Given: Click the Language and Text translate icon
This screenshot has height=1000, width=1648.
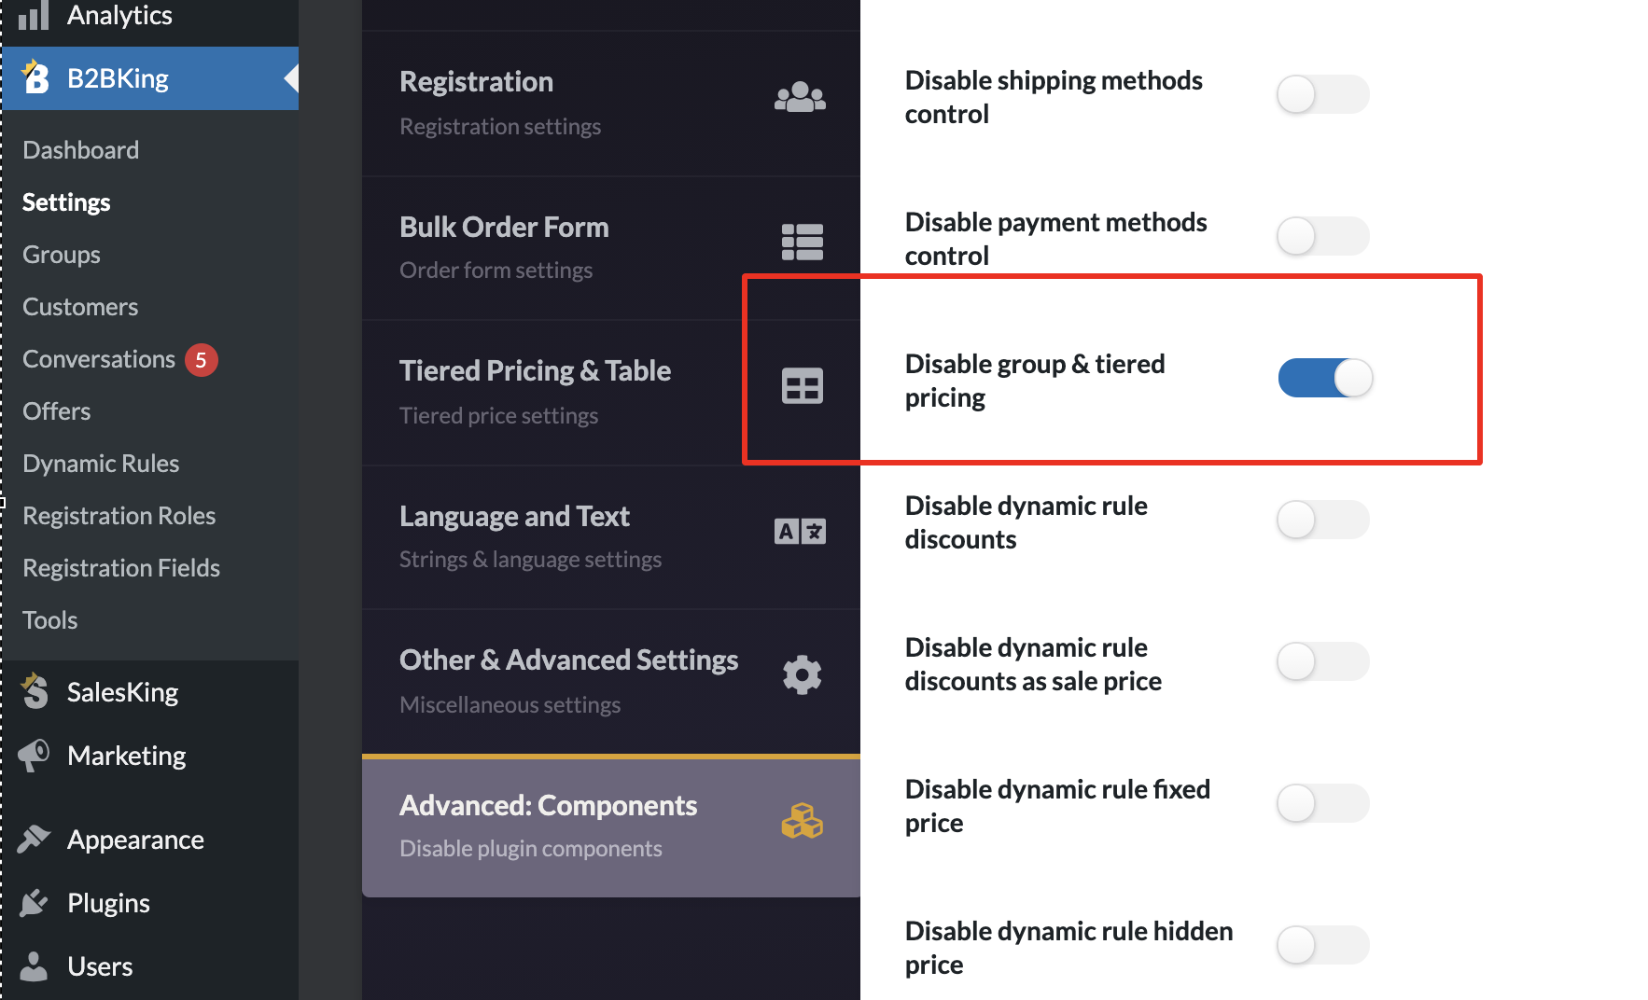Looking at the screenshot, I should coord(800,531).
